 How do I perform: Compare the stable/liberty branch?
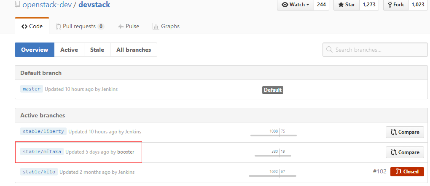point(405,132)
